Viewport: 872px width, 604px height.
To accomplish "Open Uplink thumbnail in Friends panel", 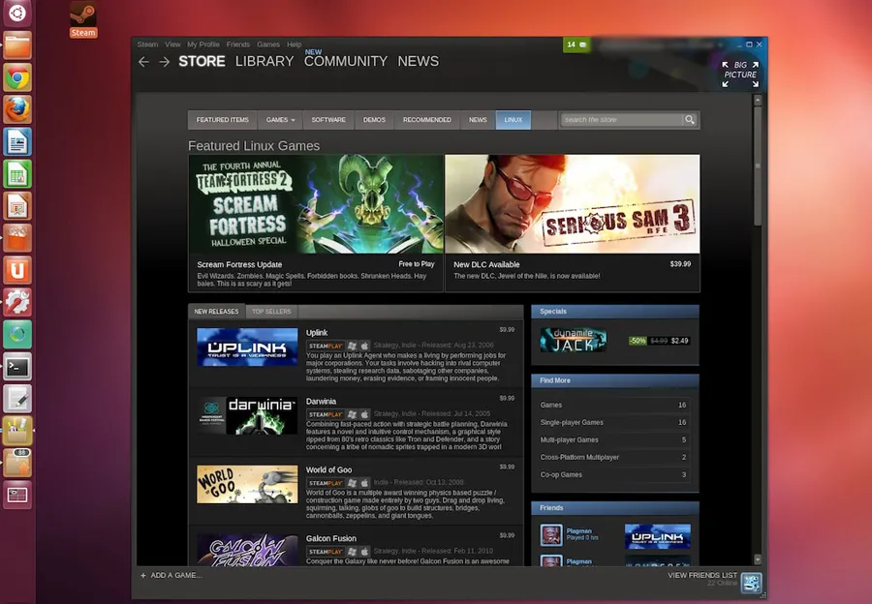I will point(657,536).
